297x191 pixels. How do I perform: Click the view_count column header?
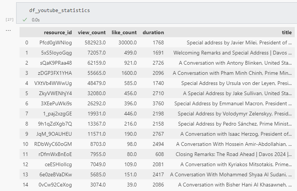click(92, 32)
